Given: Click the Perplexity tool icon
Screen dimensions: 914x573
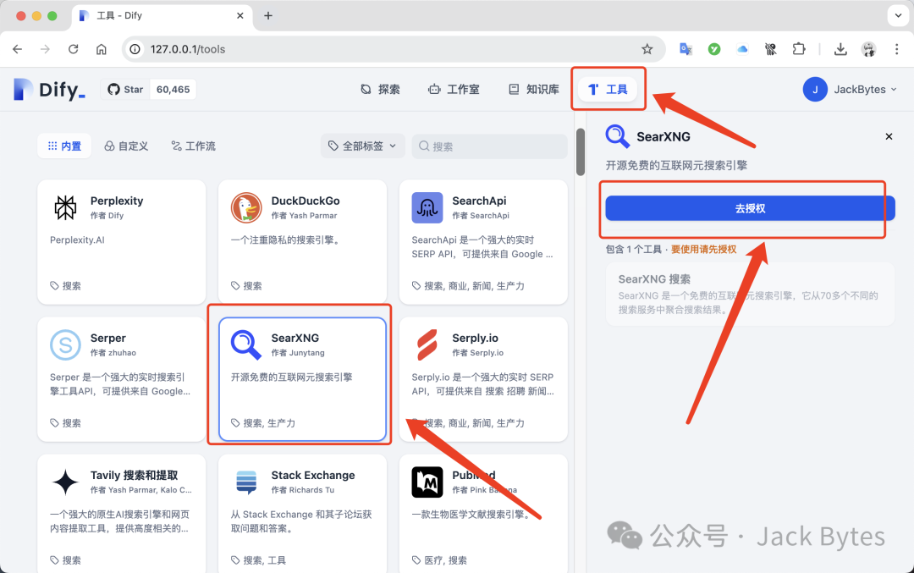Looking at the screenshot, I should pos(65,207).
